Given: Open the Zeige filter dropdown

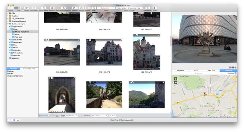Looking at the screenshot, I should click(72, 116).
